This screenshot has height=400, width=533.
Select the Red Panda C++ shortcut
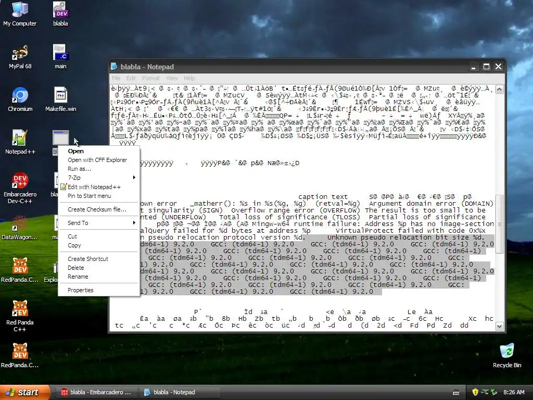click(x=20, y=316)
